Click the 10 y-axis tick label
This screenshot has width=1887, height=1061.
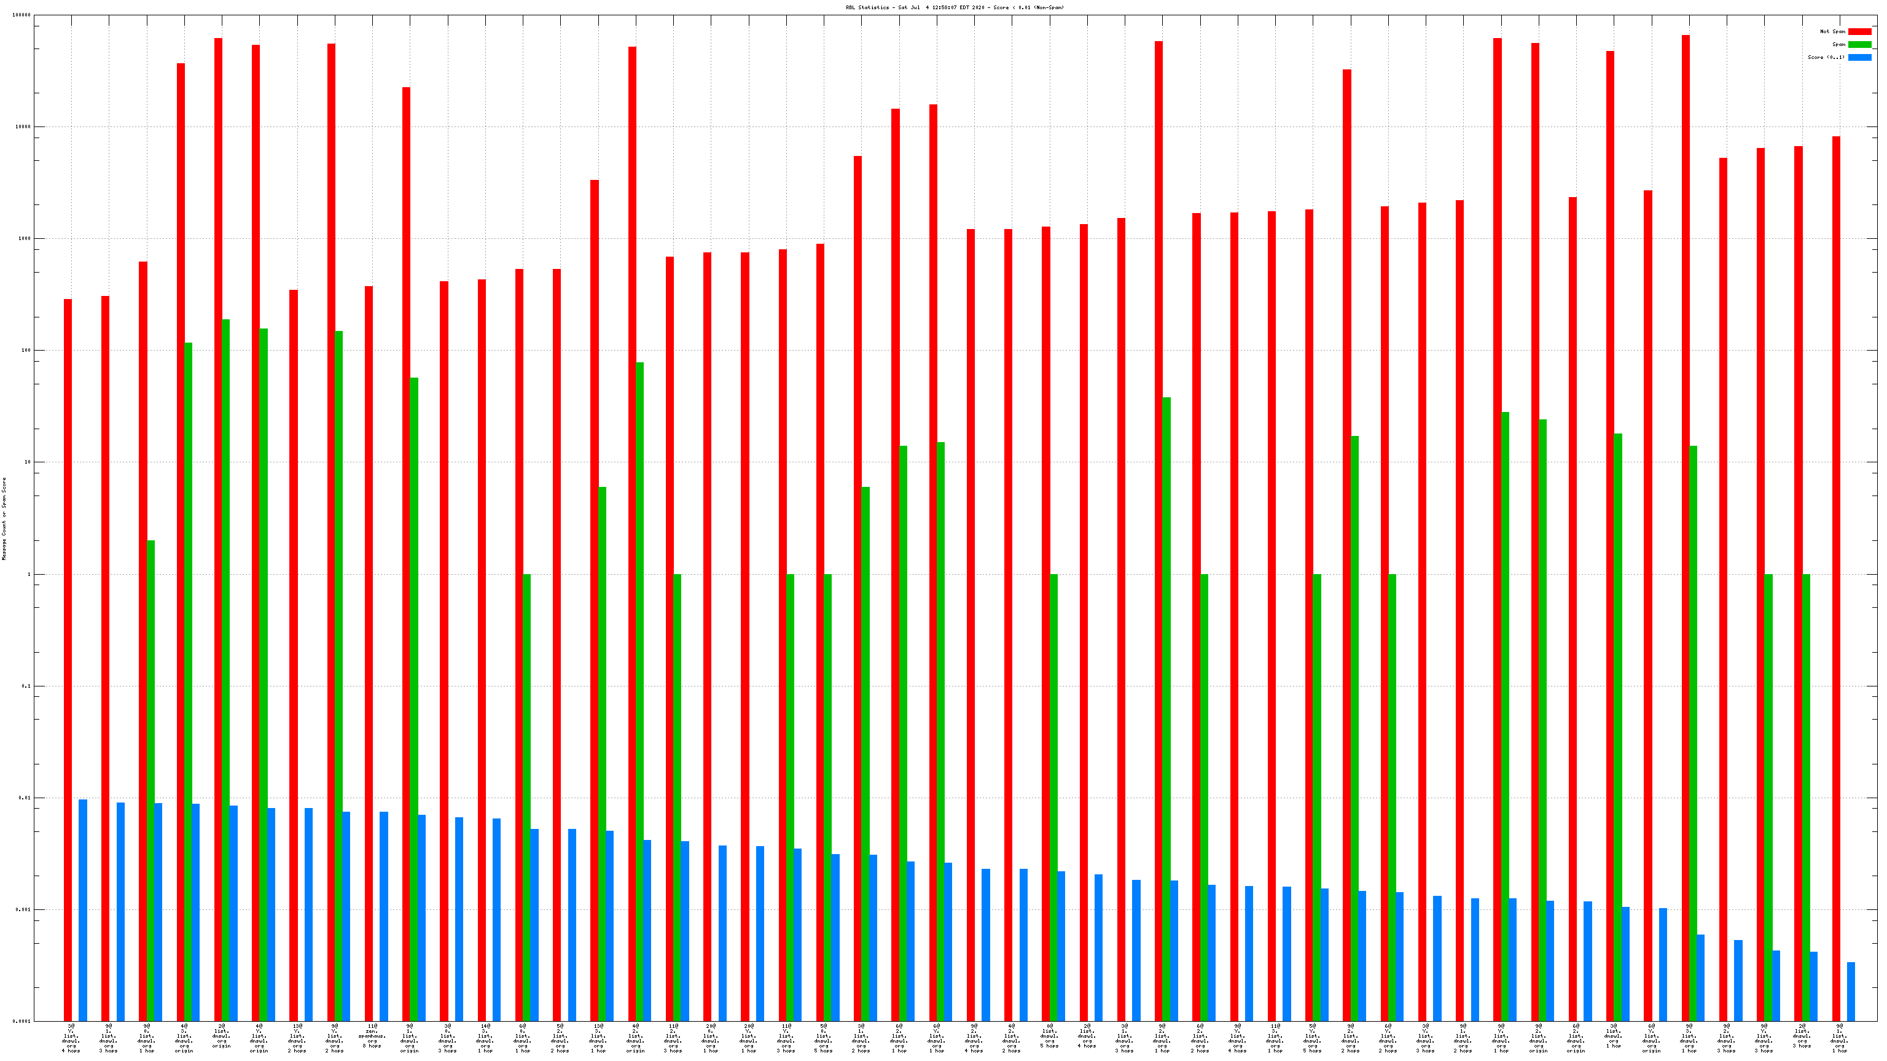pos(28,462)
